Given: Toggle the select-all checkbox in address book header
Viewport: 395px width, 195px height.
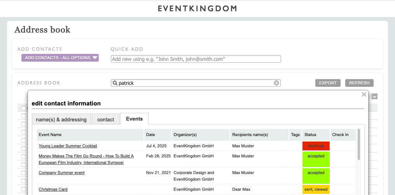Looking at the screenshot, I should click(24, 108).
